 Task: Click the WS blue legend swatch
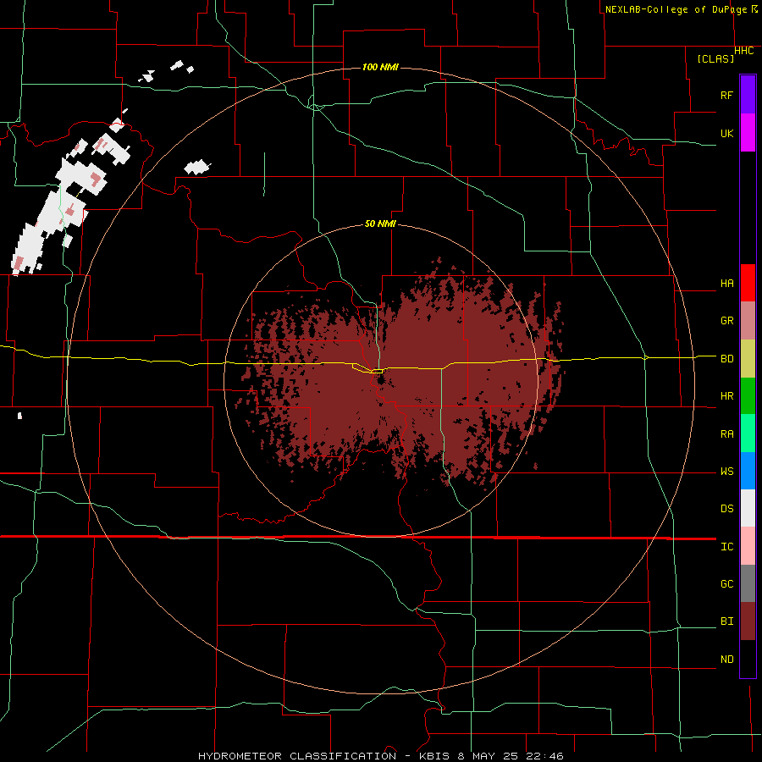click(748, 471)
